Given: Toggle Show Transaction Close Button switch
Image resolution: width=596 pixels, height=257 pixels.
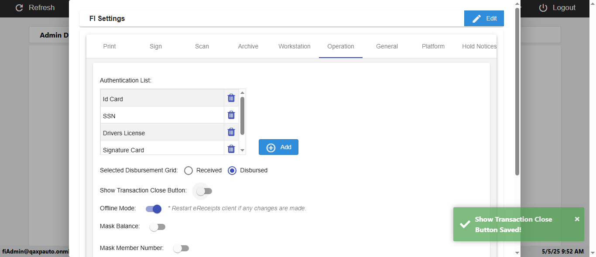Looking at the screenshot, I should tap(204, 191).
